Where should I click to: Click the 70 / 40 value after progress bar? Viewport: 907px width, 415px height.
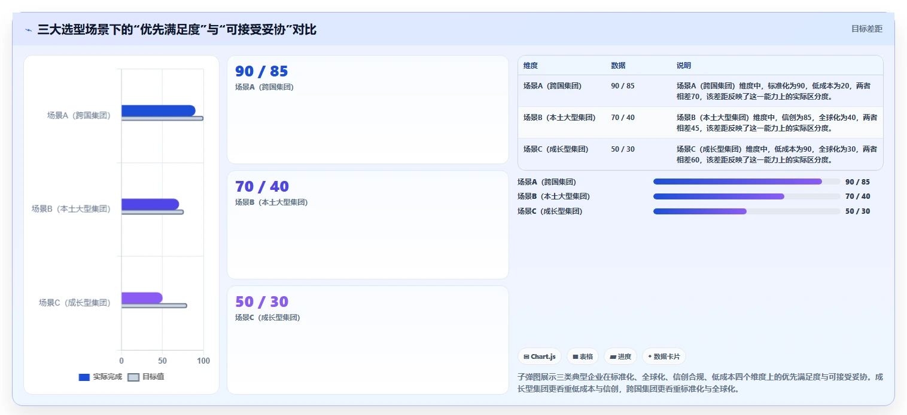coord(857,196)
